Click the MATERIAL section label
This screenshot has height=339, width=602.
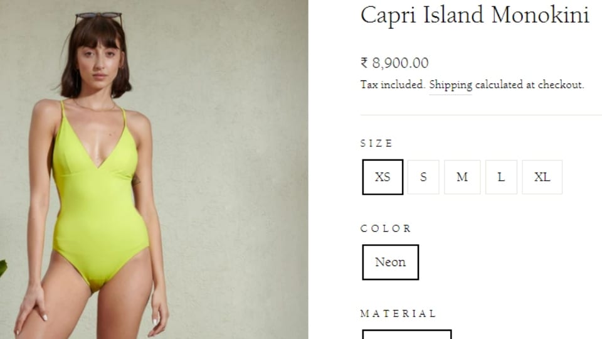click(x=398, y=314)
